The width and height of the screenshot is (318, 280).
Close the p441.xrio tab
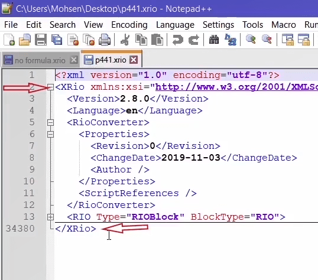(134, 60)
